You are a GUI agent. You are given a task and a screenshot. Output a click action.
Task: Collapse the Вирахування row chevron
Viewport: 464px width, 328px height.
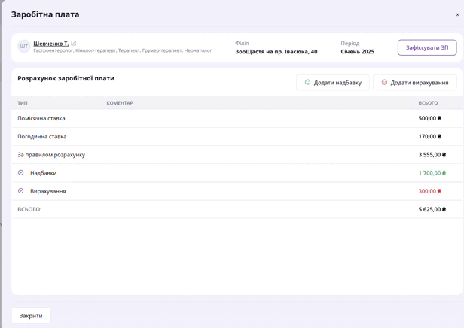(x=21, y=191)
